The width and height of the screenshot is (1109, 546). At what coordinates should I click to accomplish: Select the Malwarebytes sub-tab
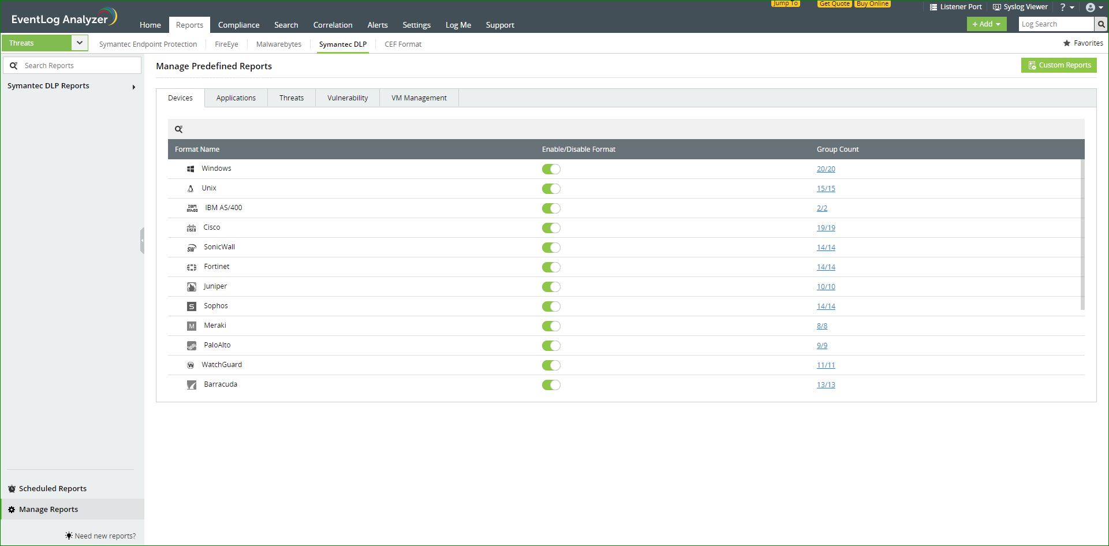(279, 44)
